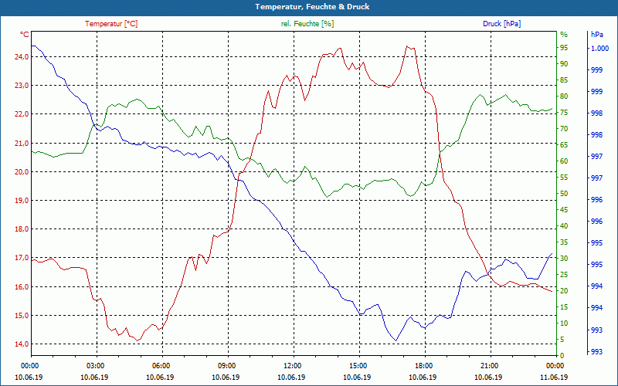The width and height of the screenshot is (618, 386).
Task: Click the 18,0 temperature axis label
Action: click(x=22, y=229)
